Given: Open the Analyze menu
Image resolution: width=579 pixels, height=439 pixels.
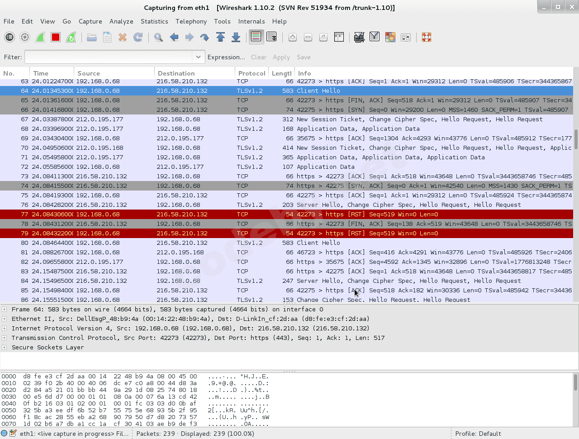Looking at the screenshot, I should 121,21.
